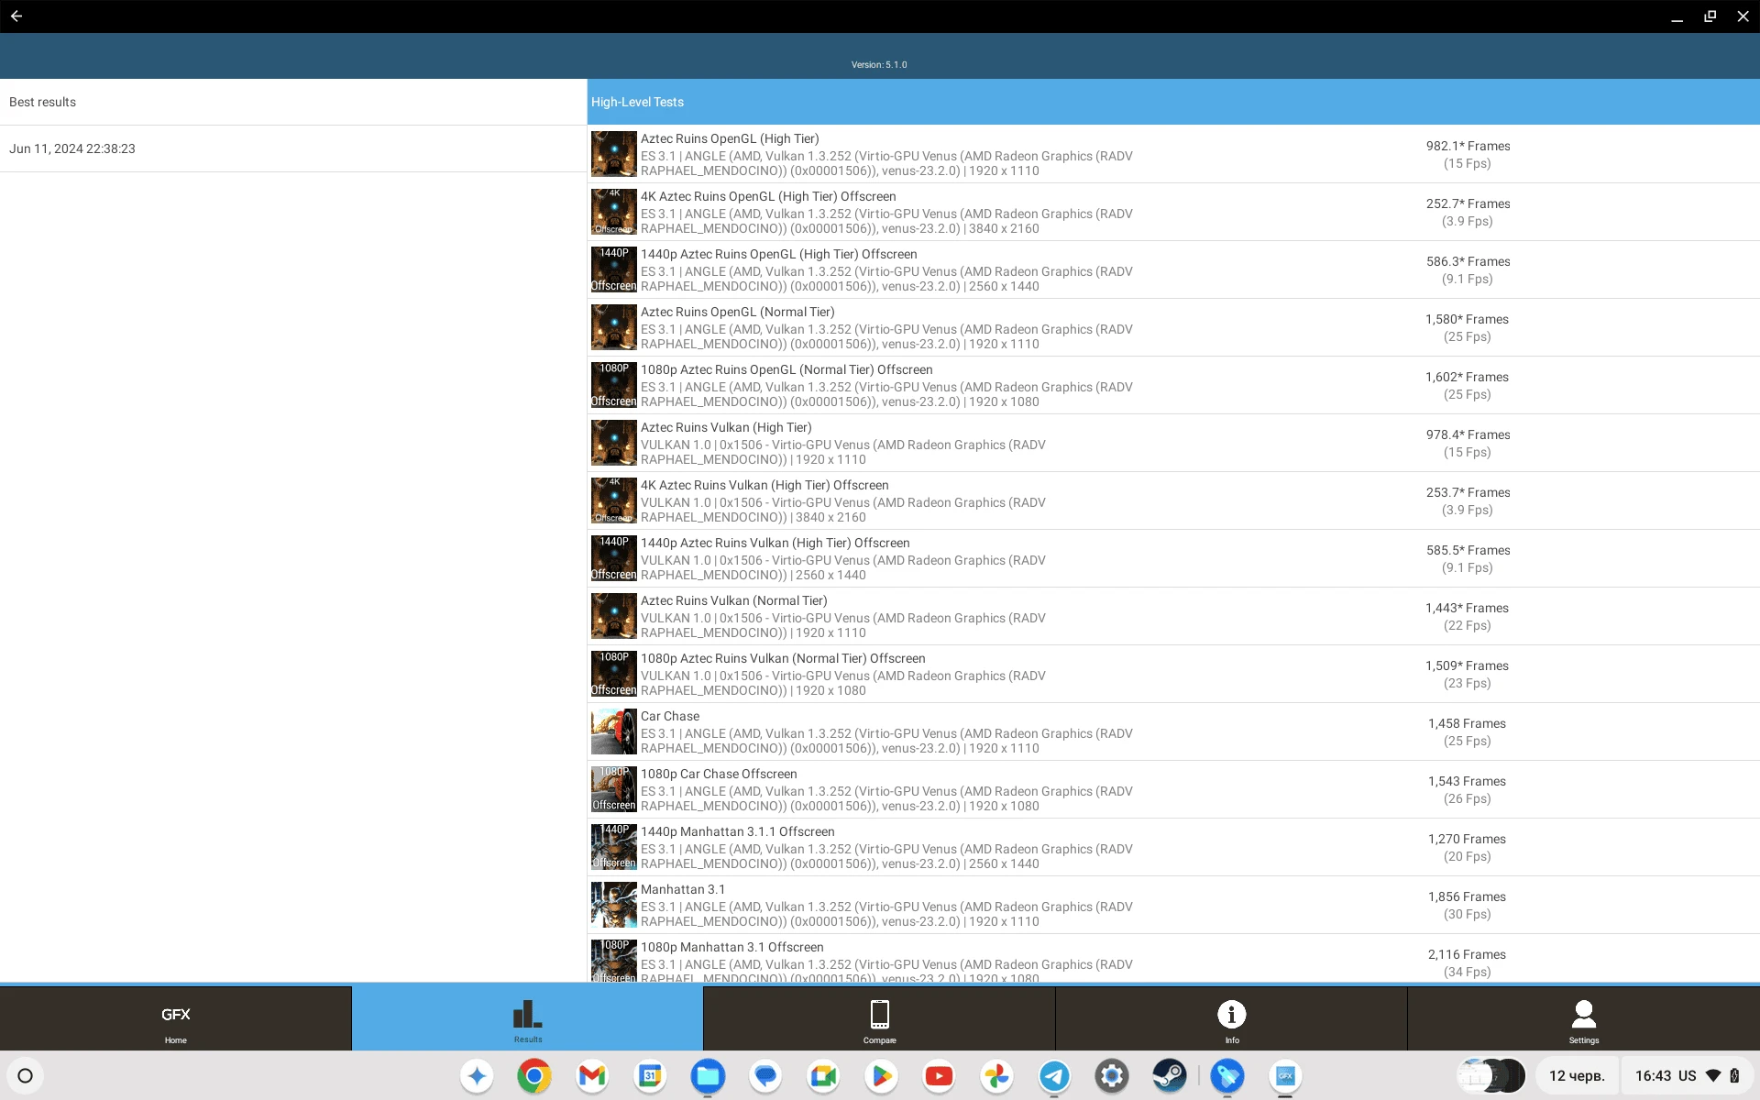Open YouTube from the shelf

coord(939,1076)
